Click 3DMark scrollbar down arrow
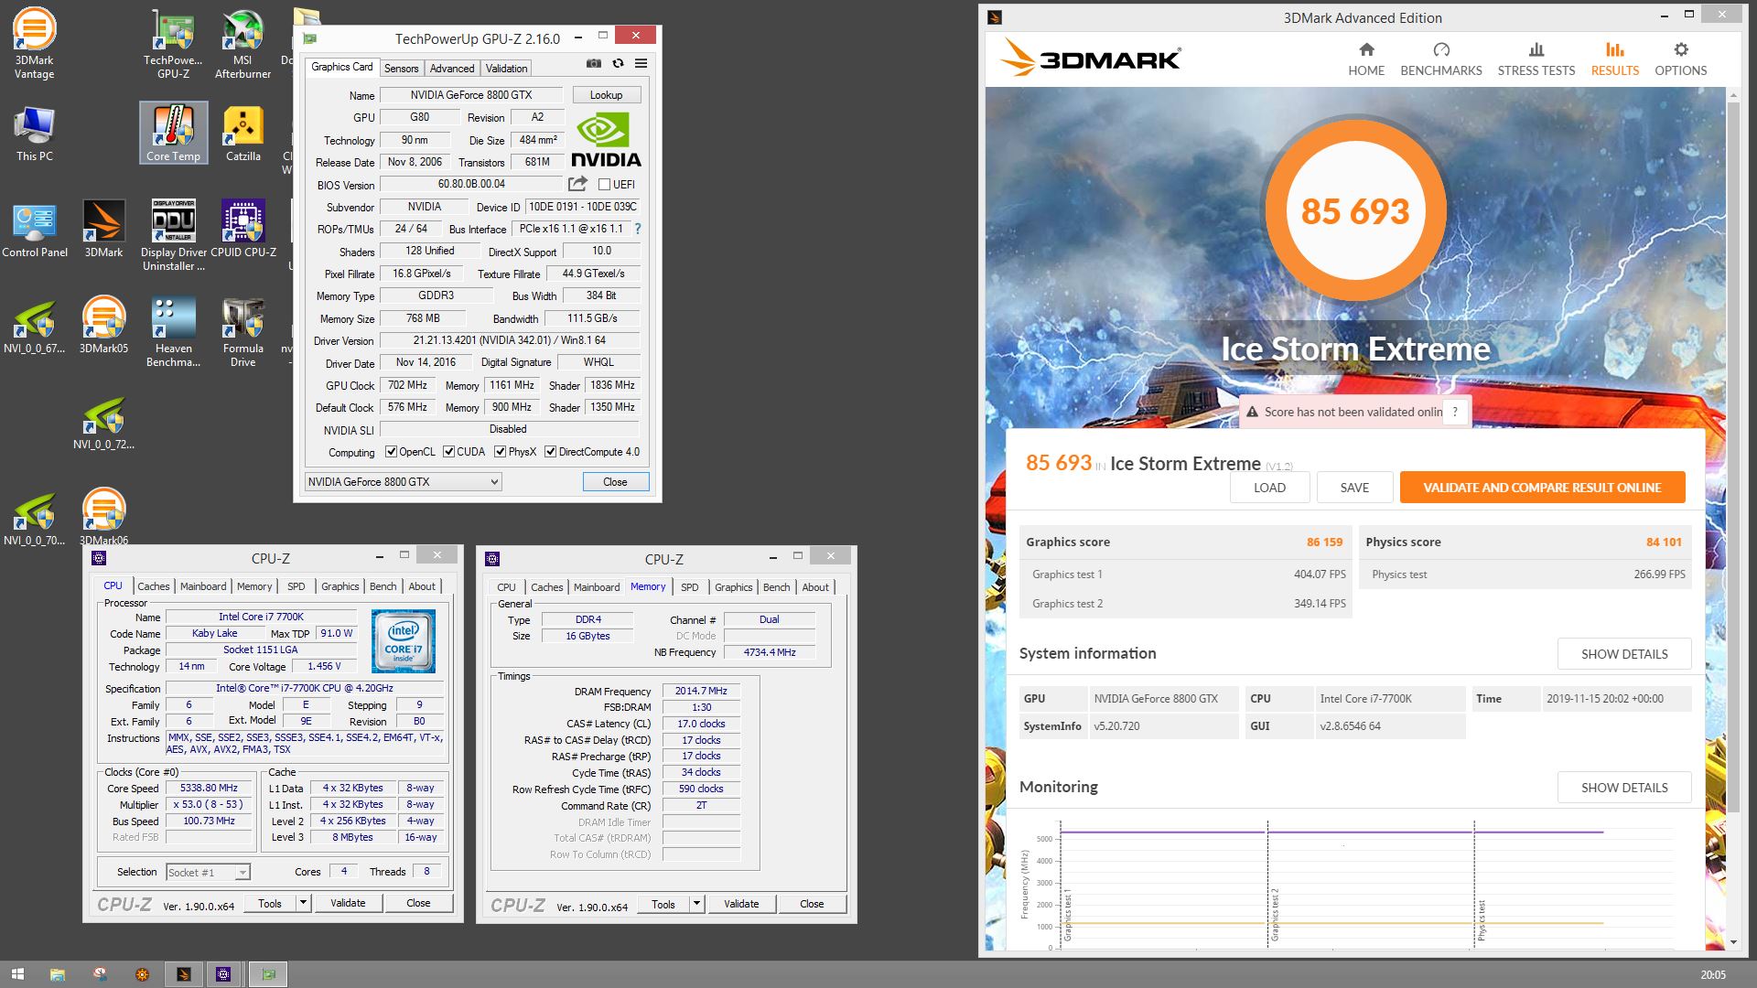1757x988 pixels. coord(1732,941)
